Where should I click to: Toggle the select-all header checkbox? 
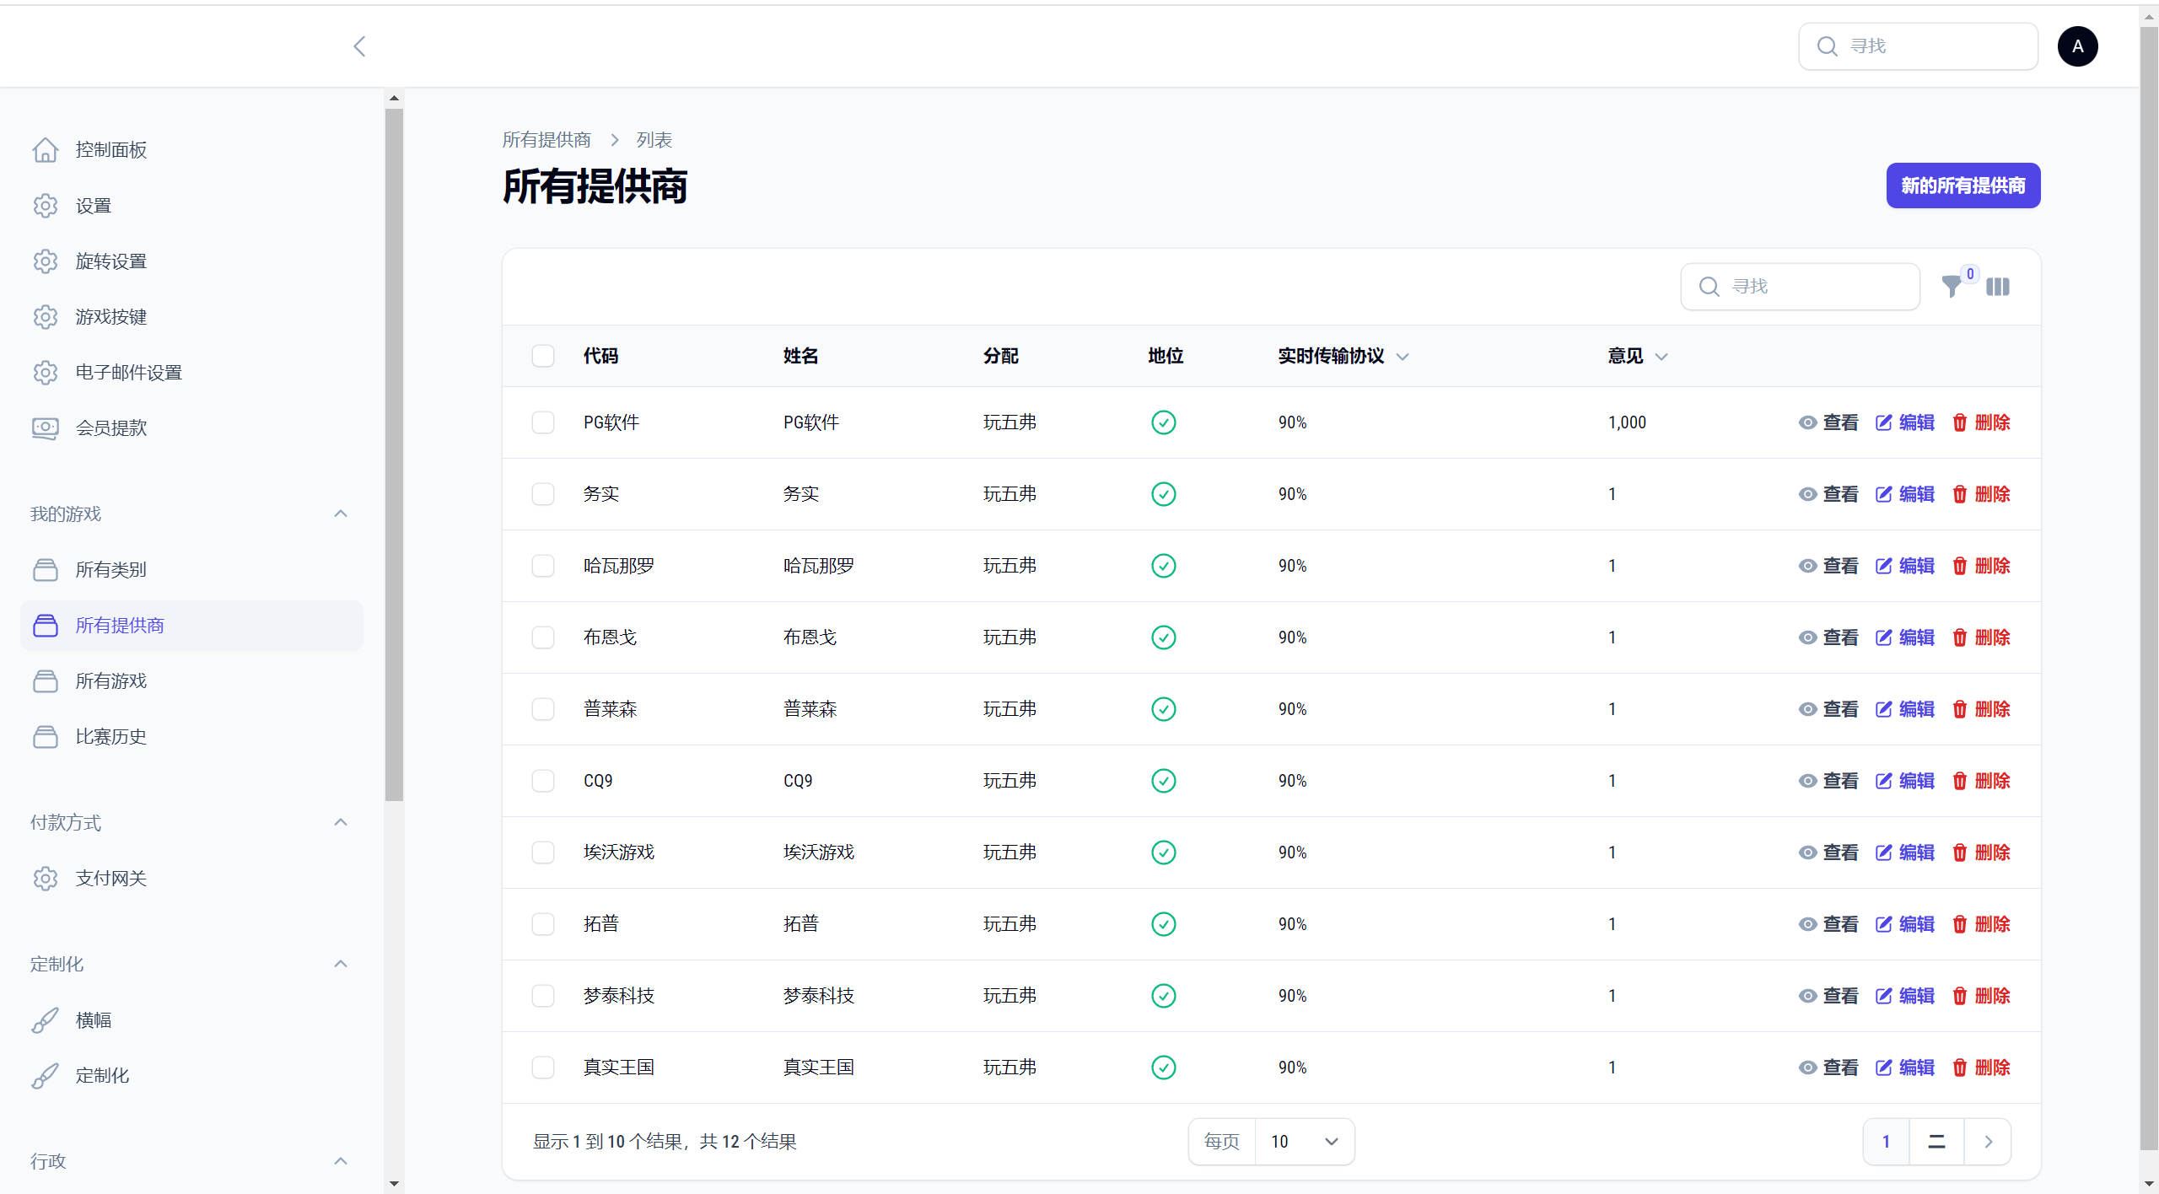click(543, 356)
